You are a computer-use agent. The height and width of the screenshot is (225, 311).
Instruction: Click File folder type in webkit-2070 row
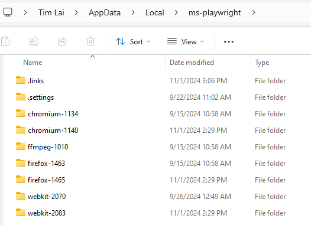(270, 197)
